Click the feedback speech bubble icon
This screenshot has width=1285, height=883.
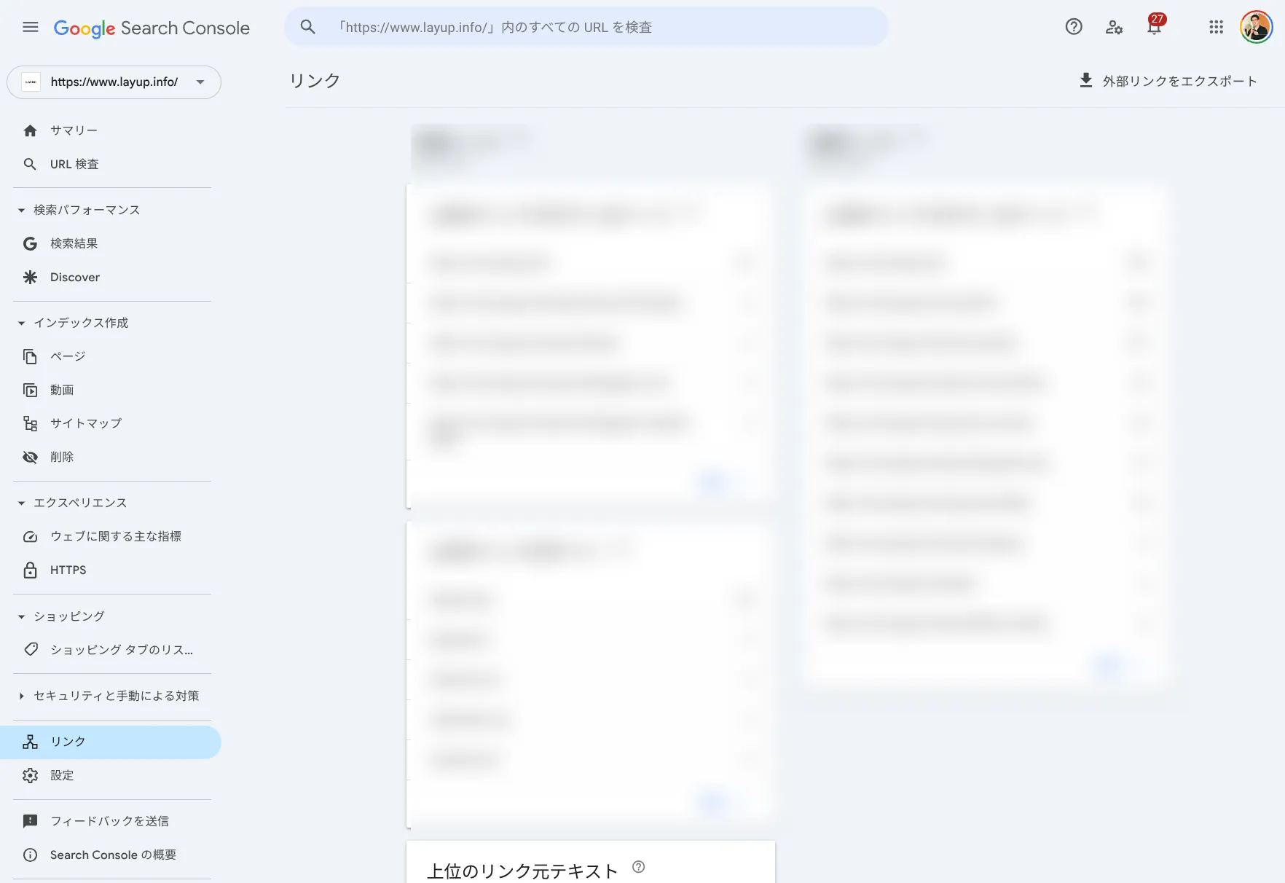click(x=30, y=821)
